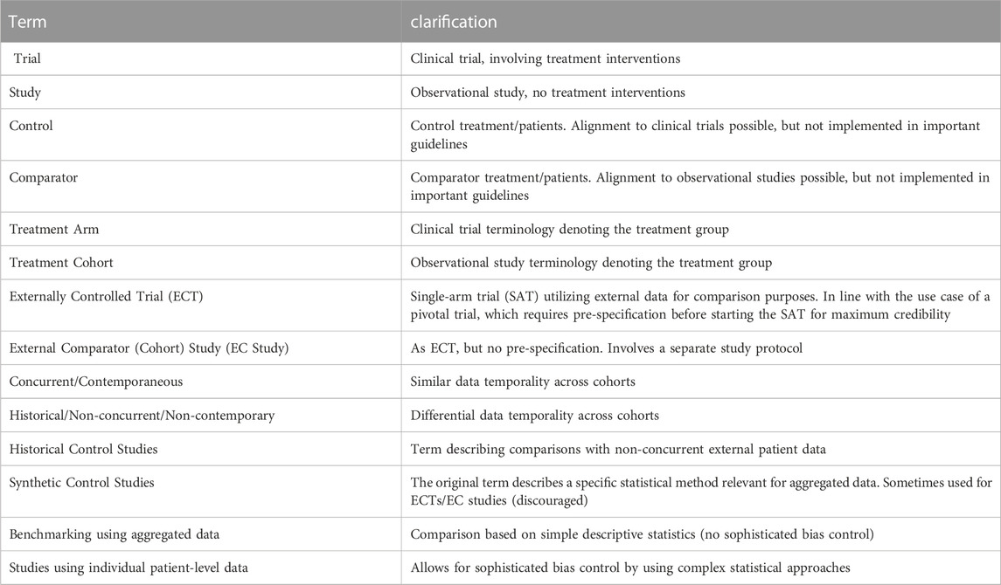Select Benchmarking using aggregated data cell
The height and width of the screenshot is (585, 1001).
[200, 534]
